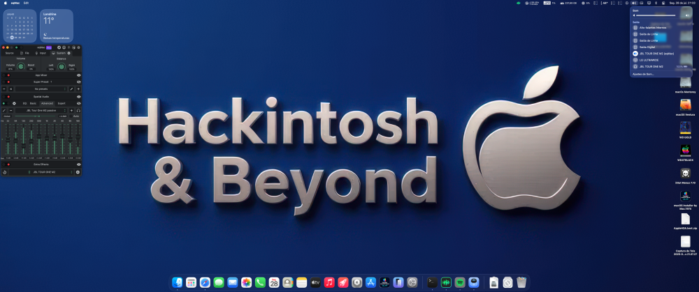
Task: Hide the App Mixer section eye icon
Action: pyautogui.click(x=79, y=75)
